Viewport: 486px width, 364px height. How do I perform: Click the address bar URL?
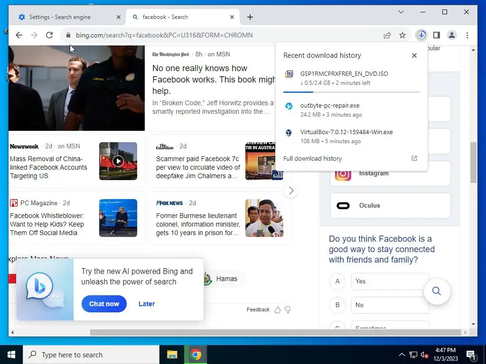point(164,35)
